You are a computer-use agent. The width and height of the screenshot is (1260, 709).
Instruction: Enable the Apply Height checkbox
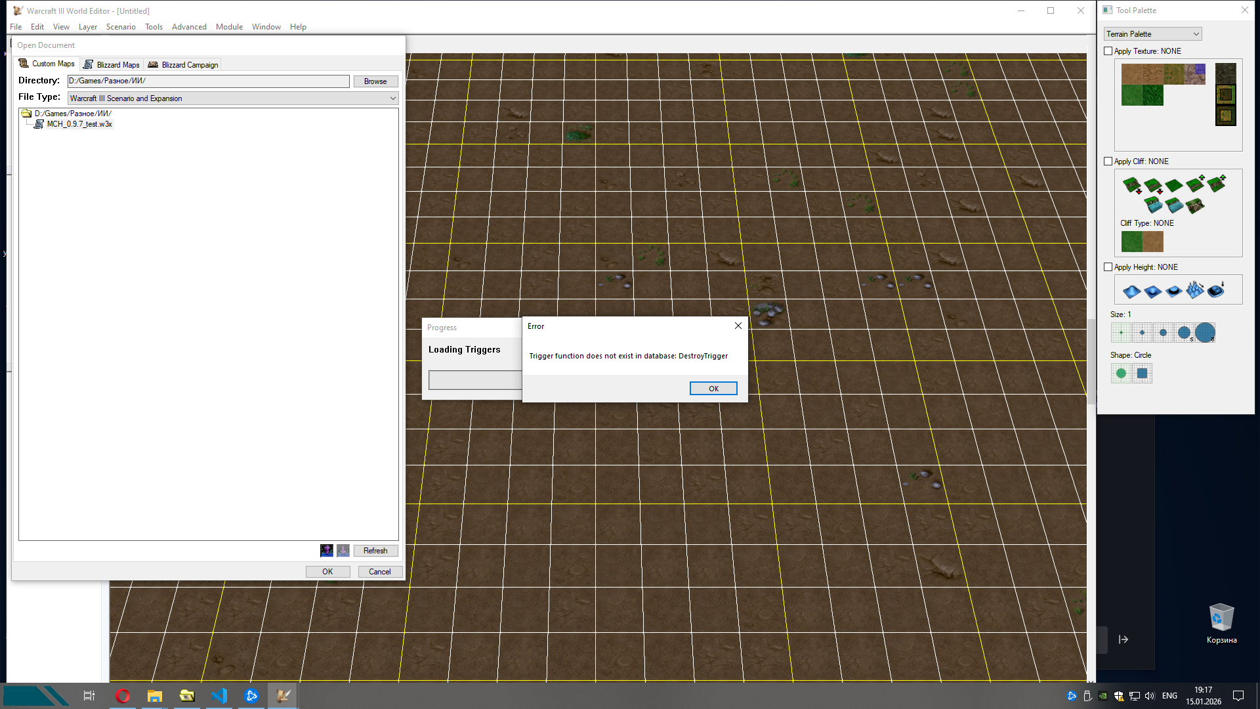coord(1108,267)
